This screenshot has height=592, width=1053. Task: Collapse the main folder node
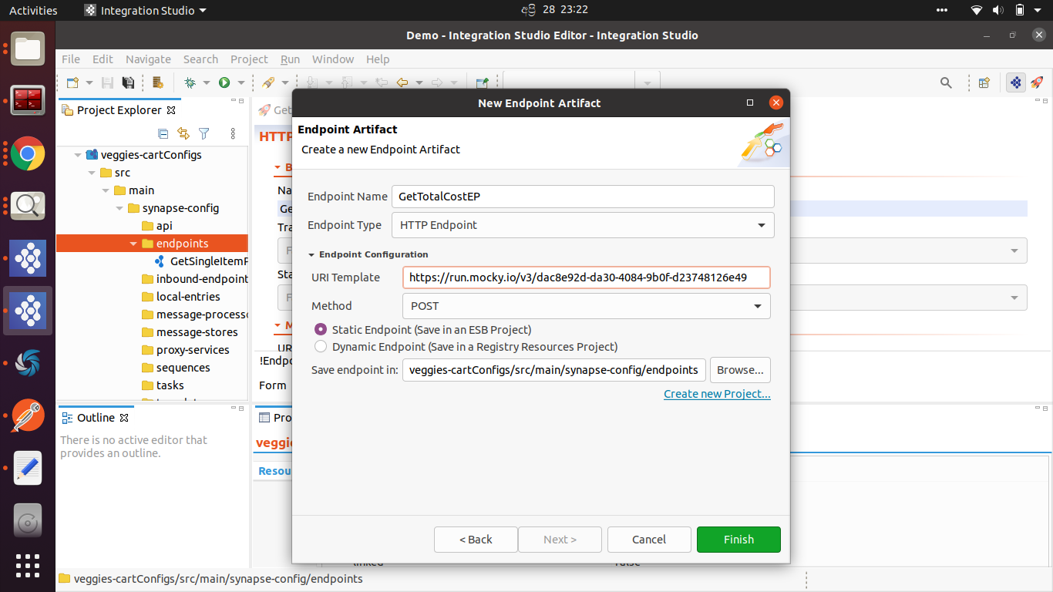[x=106, y=190]
